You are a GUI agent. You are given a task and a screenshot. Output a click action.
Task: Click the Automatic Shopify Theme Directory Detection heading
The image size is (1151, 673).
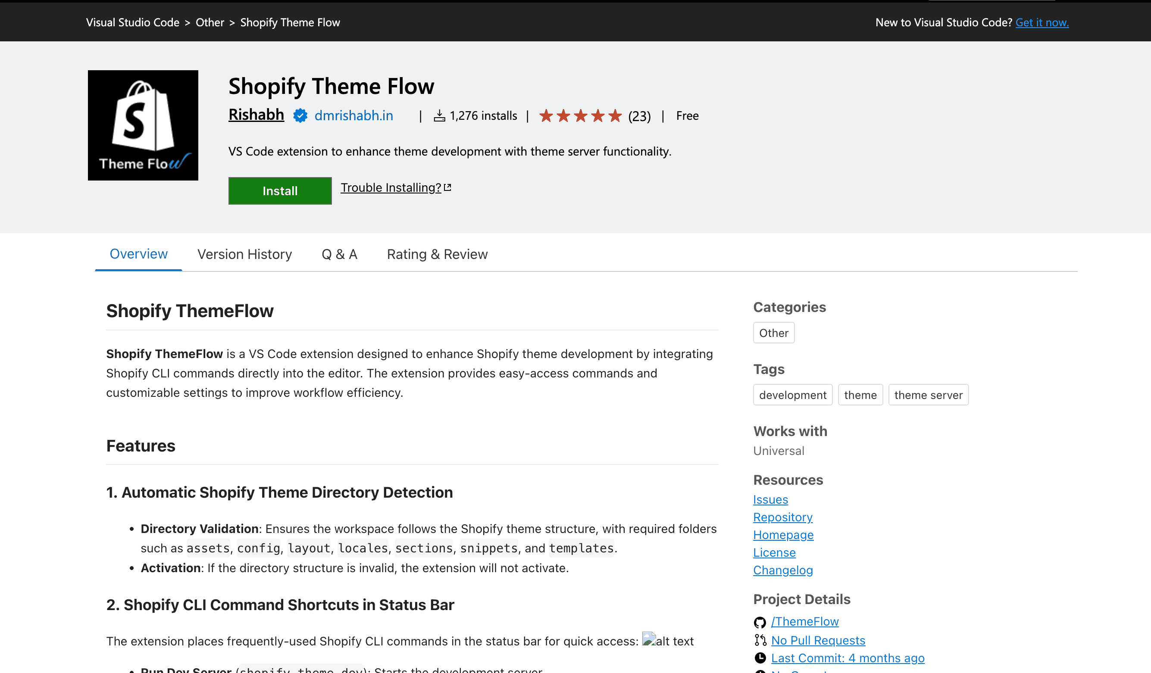pyautogui.click(x=279, y=492)
